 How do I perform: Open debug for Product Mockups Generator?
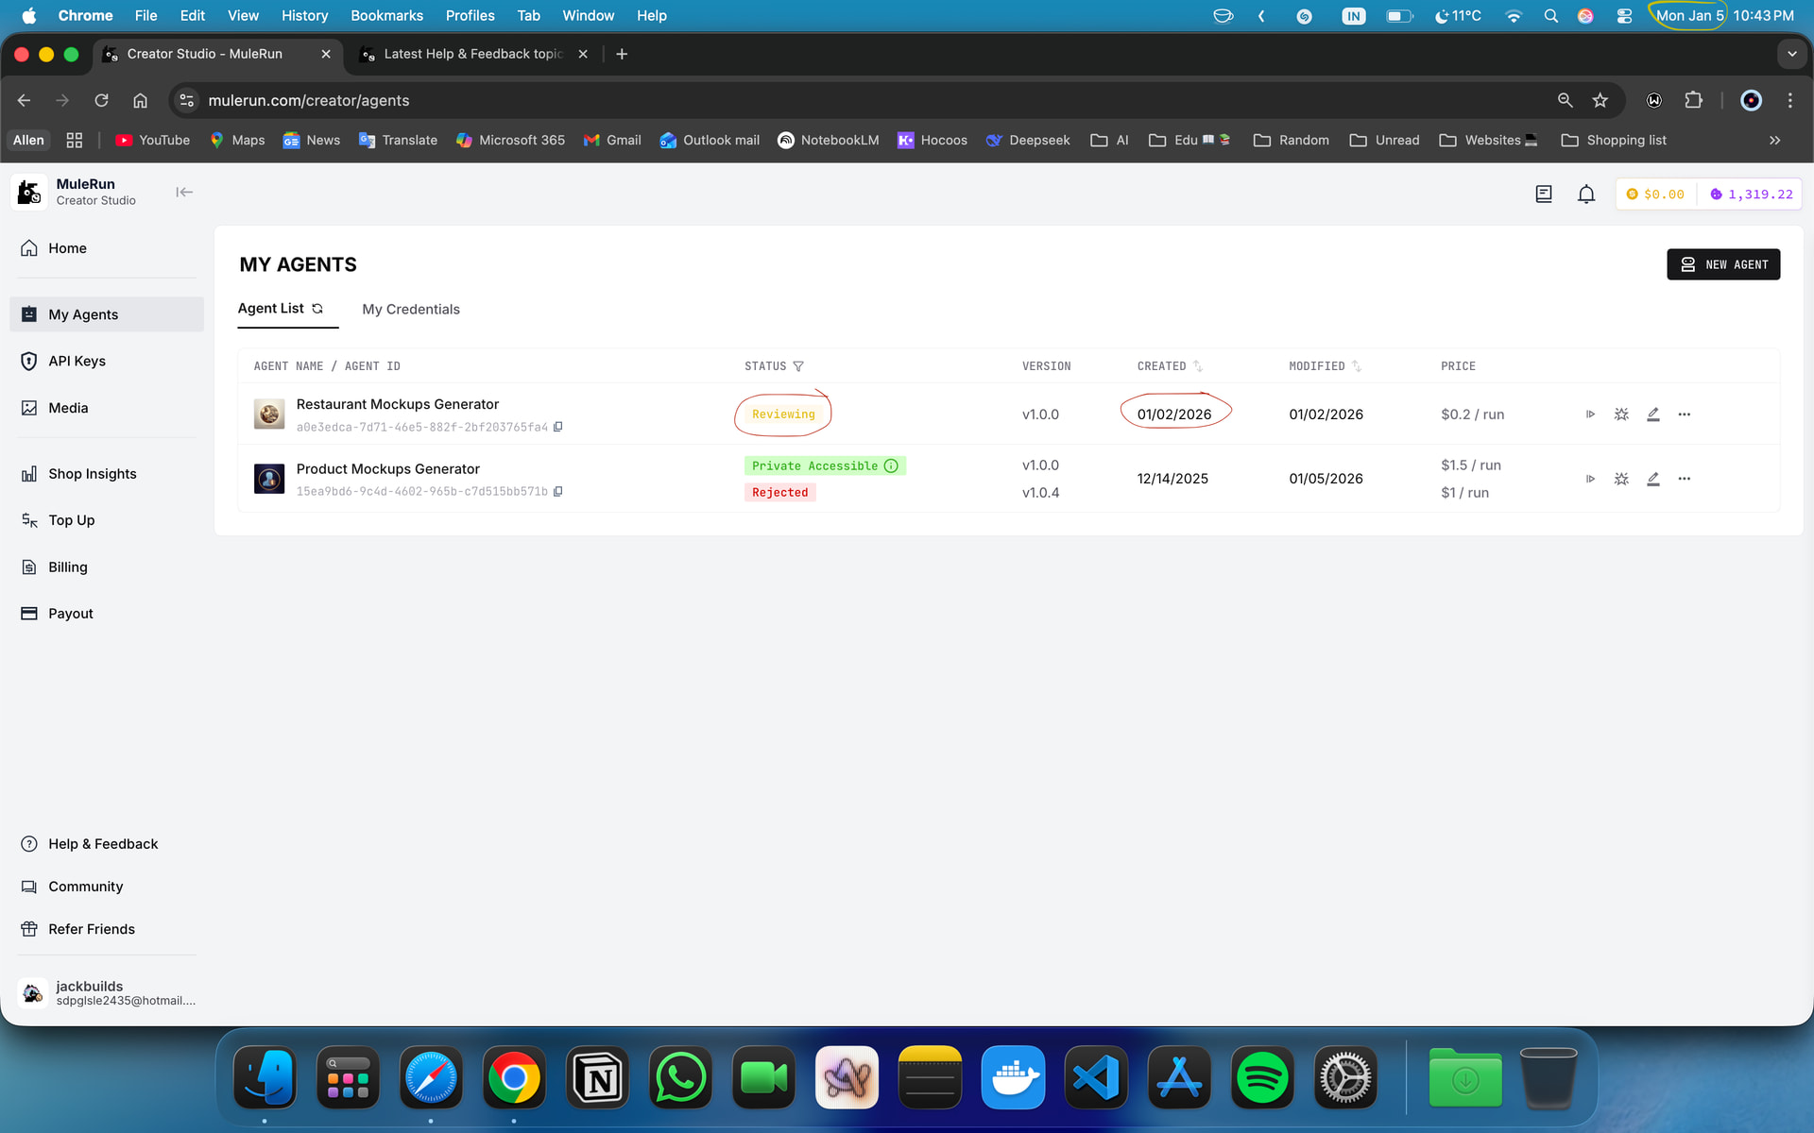click(x=1621, y=479)
